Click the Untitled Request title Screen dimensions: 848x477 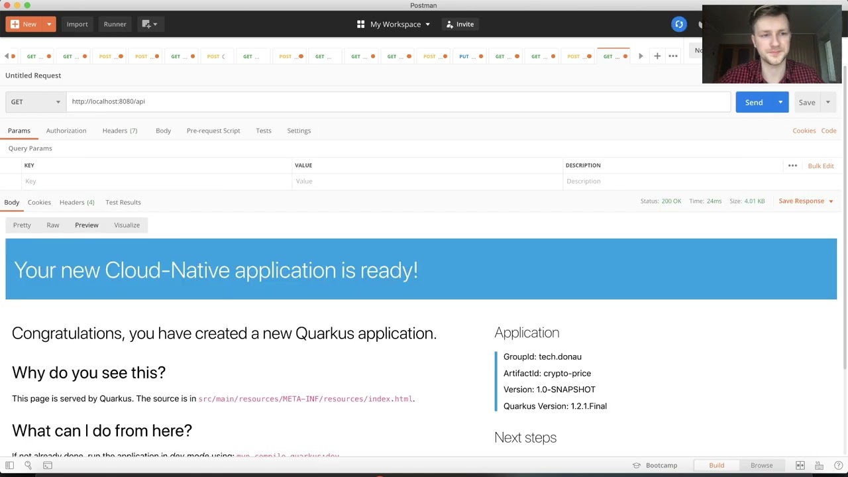tap(33, 76)
